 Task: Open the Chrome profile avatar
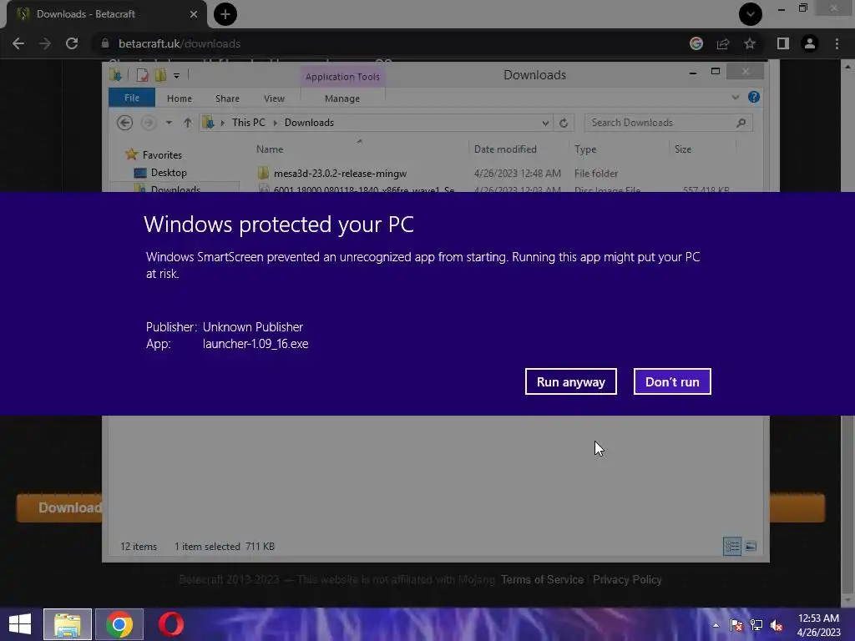coord(810,43)
